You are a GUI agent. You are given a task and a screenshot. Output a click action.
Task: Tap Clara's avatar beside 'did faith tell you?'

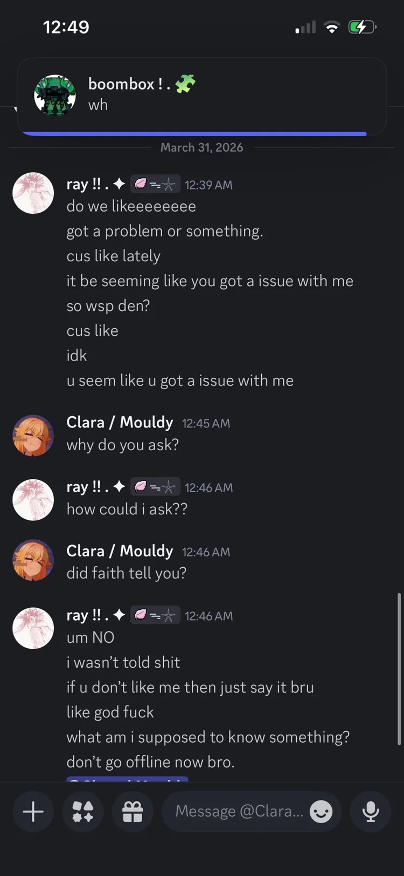(x=33, y=560)
